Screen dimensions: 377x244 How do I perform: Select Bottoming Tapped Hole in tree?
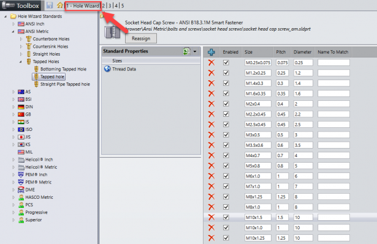click(63, 69)
